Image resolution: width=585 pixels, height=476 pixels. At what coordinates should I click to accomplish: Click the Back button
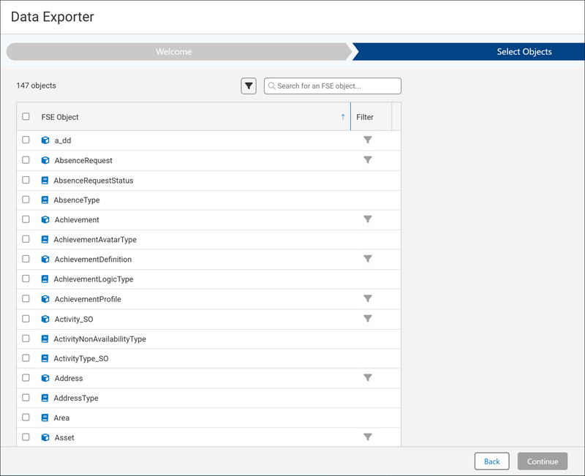491,461
